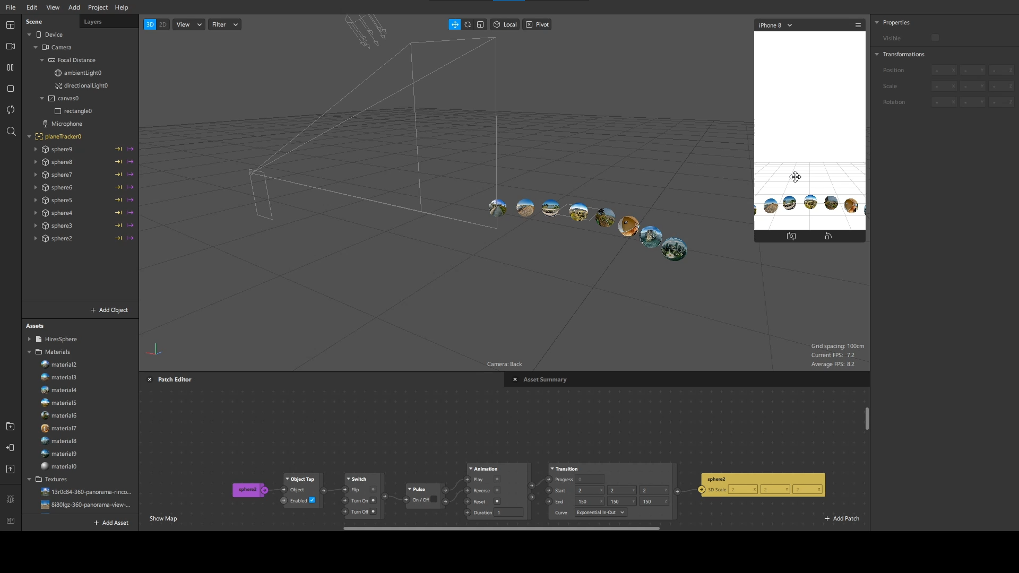Click the stop square icon in sidebar
The image size is (1019, 573).
[10, 89]
